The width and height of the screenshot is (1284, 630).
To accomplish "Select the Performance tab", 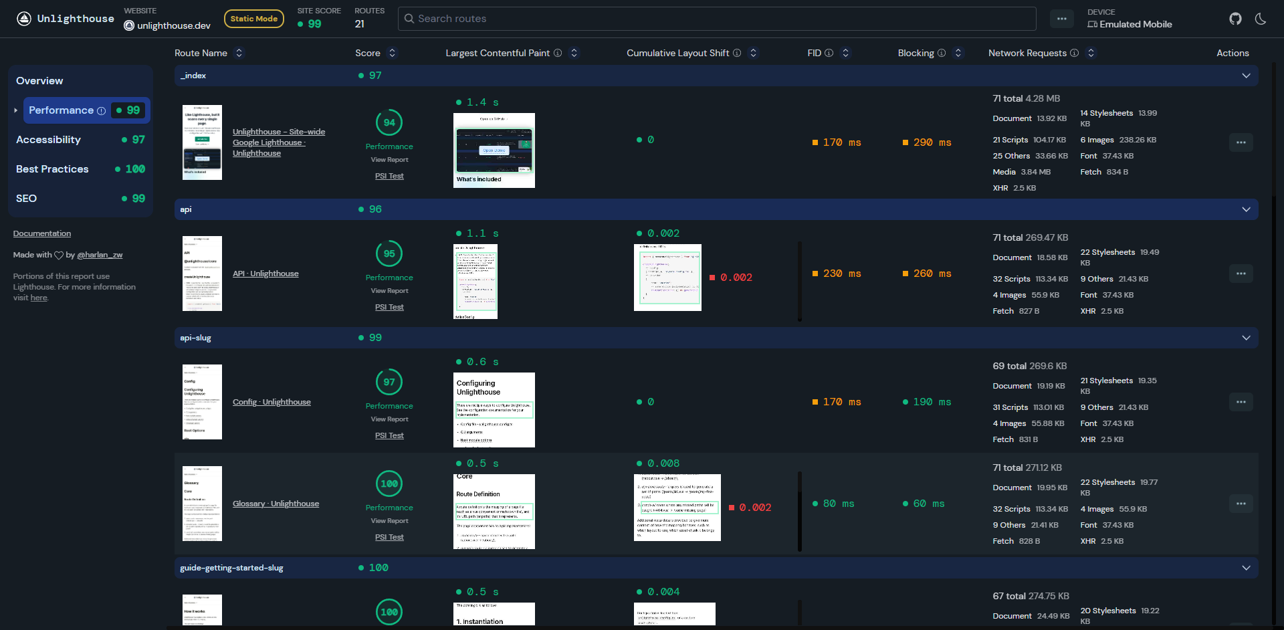I will 86,110.
